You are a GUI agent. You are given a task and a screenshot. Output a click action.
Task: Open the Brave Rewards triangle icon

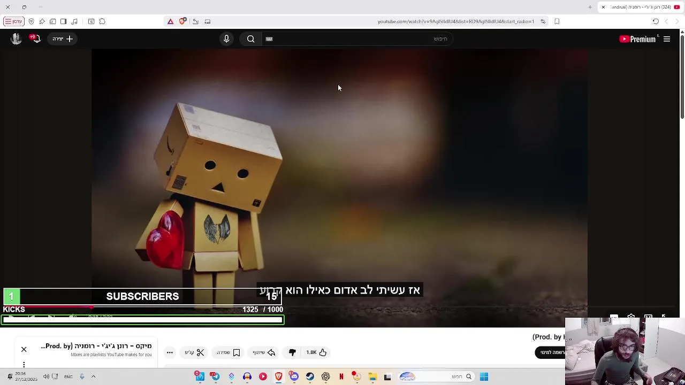click(x=170, y=21)
